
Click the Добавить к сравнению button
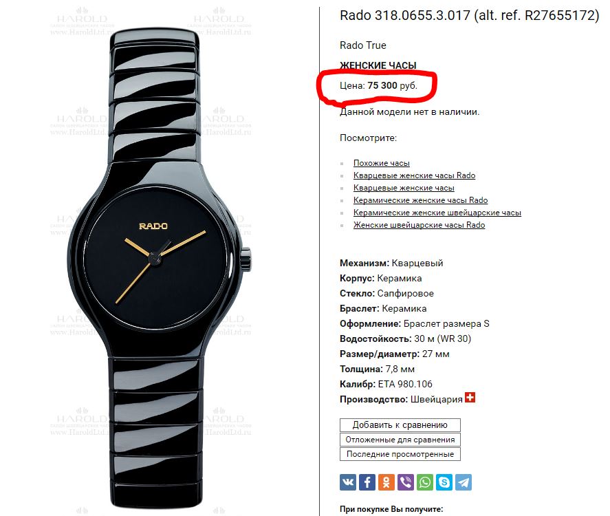[400, 425]
